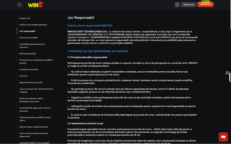The image size is (231, 144).
Task: Open the hamburger menu icon
Action: (20, 5)
